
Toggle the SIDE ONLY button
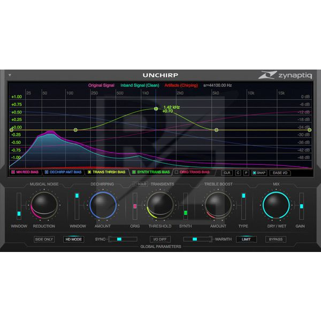44,239
